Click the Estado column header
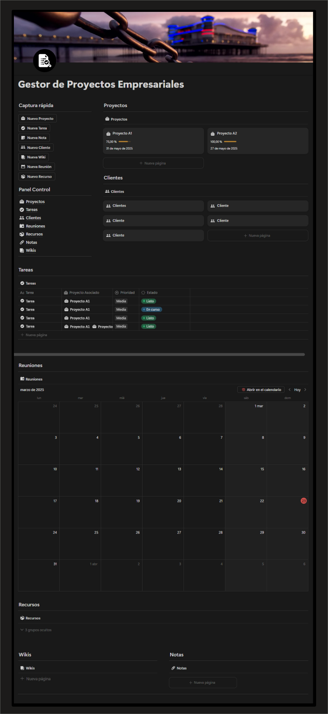 click(164, 293)
